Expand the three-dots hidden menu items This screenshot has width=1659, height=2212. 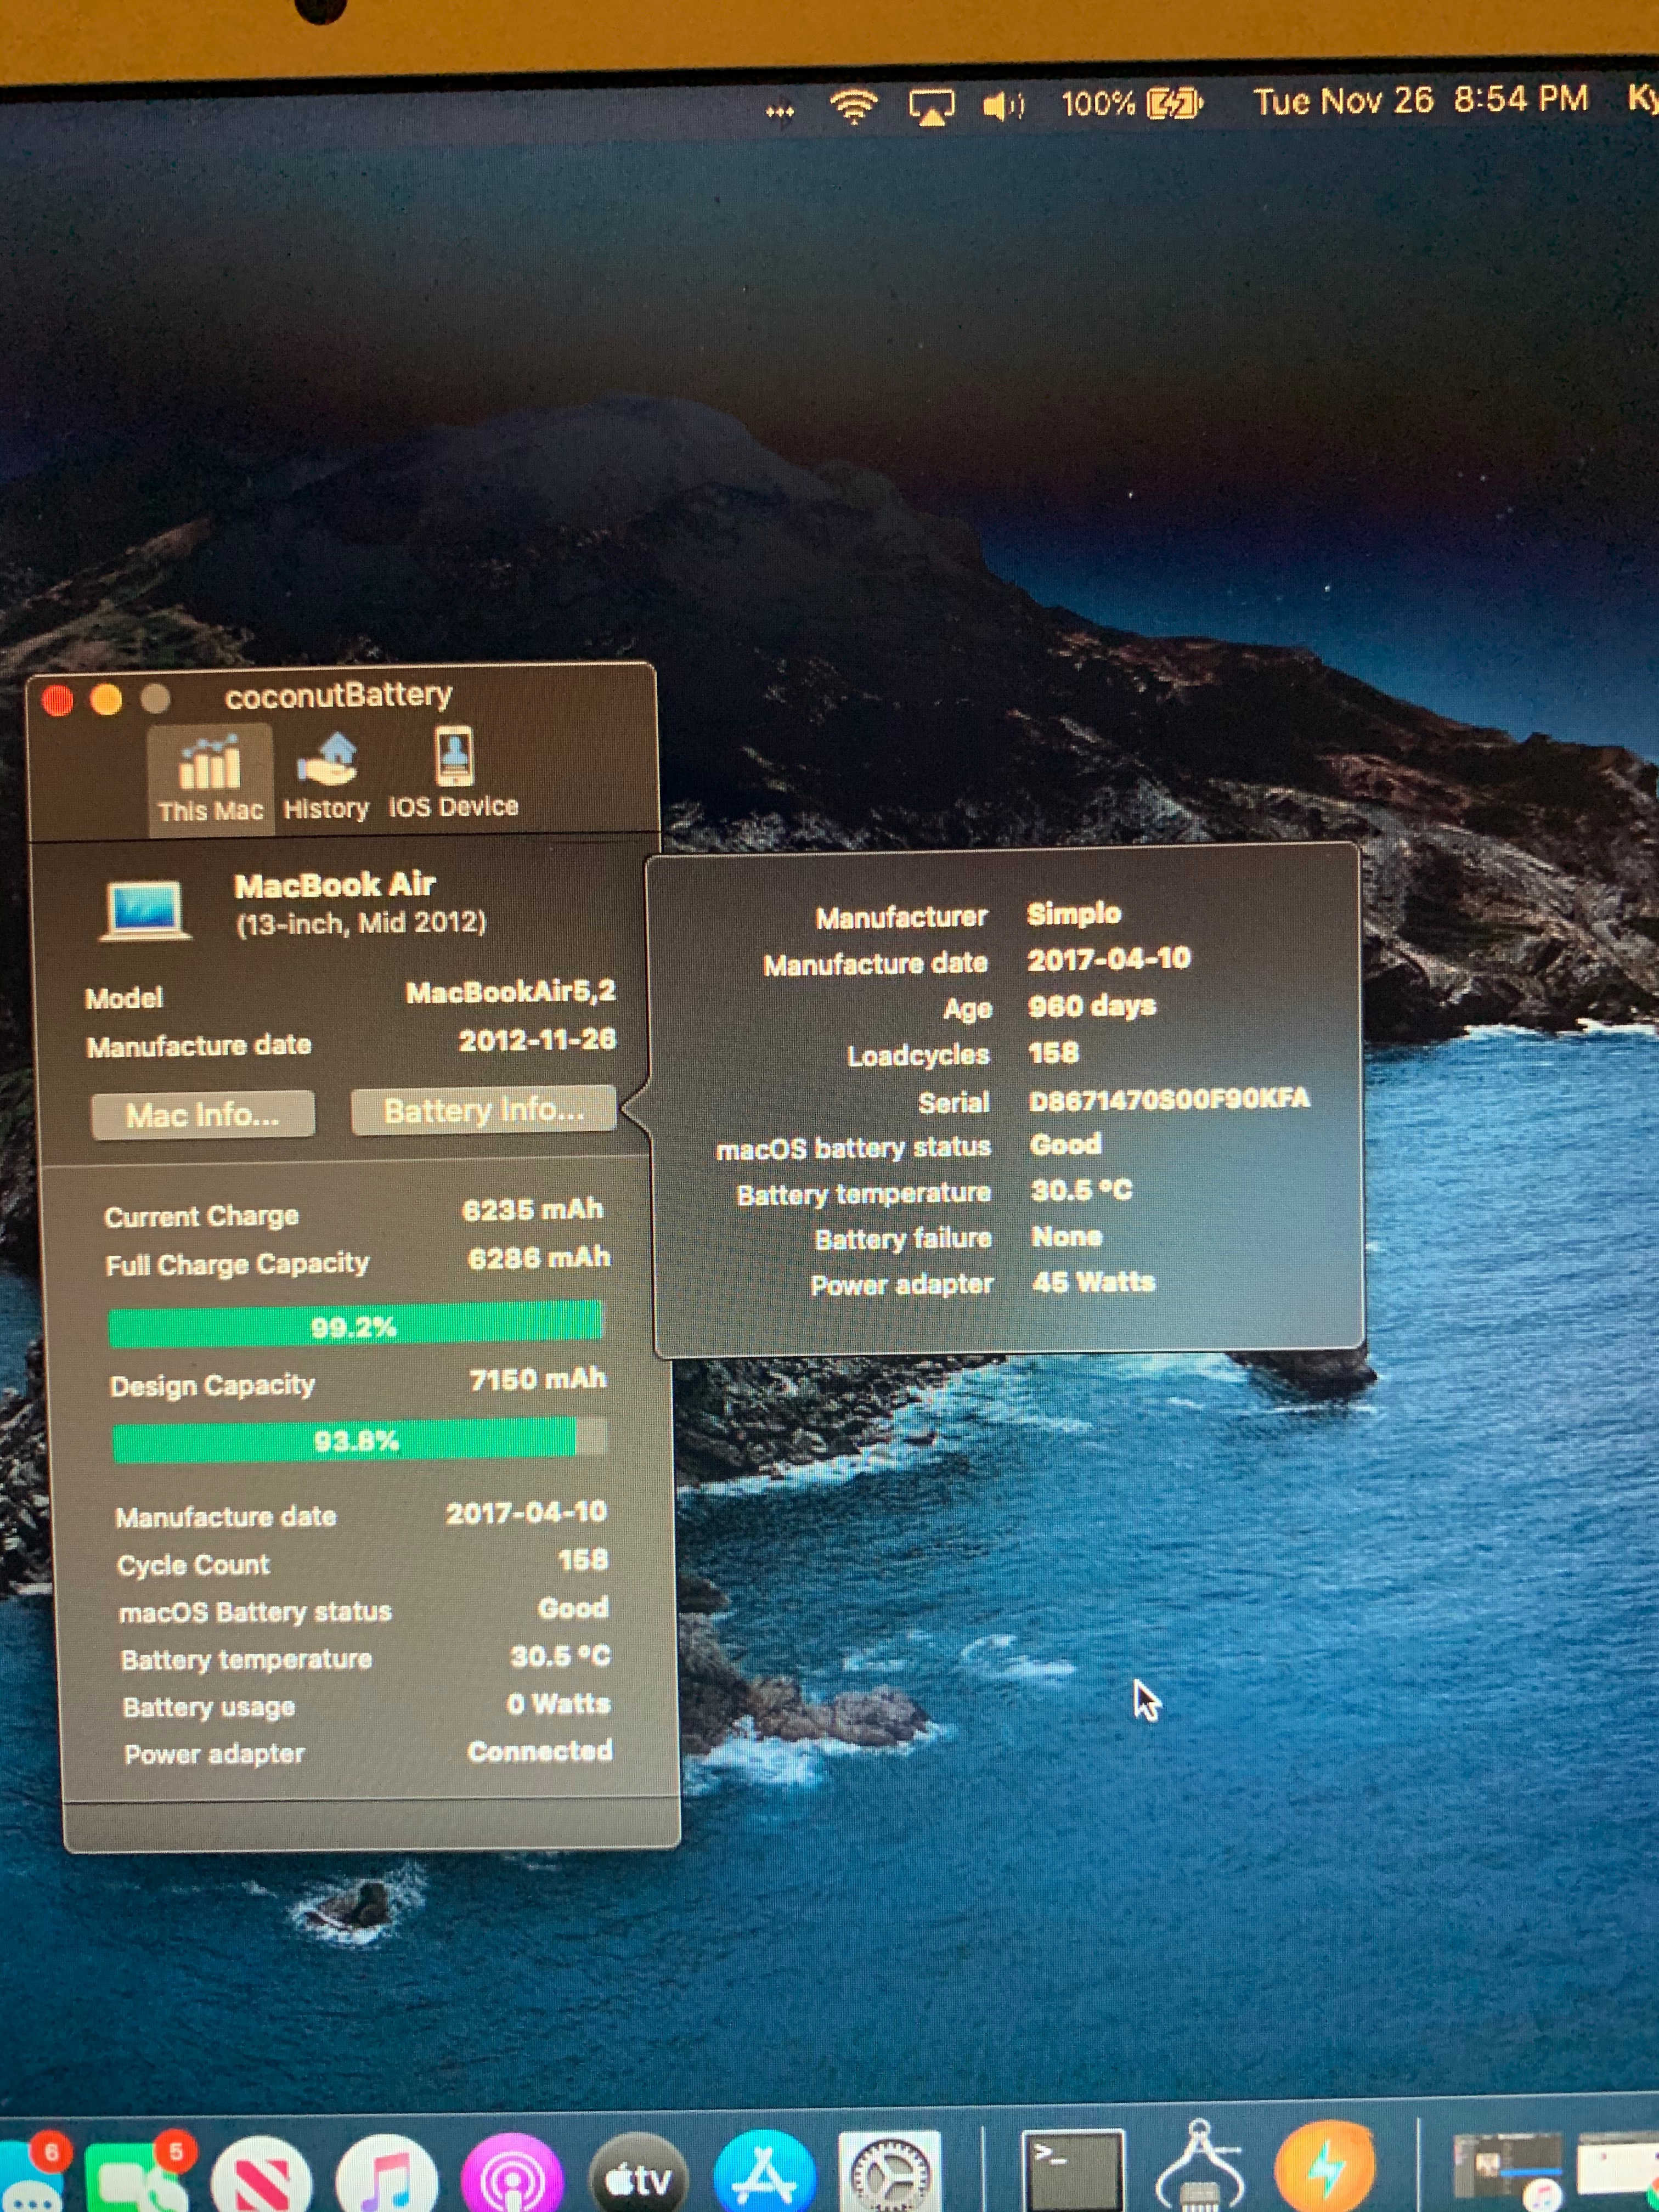780,111
